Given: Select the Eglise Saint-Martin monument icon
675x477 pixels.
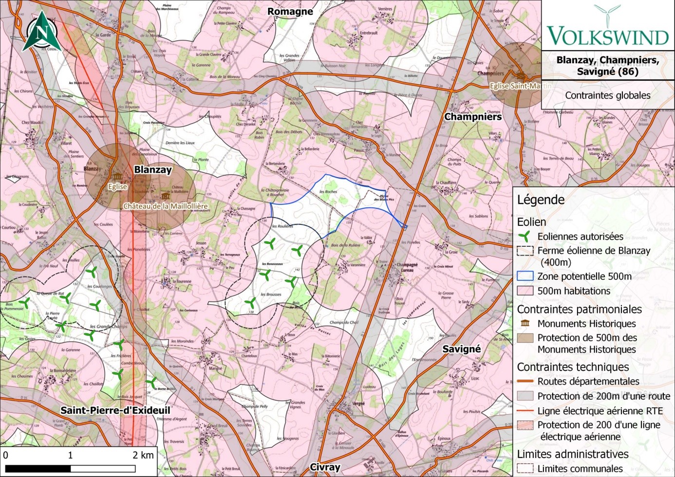Looking at the screenshot, I should pyautogui.click(x=521, y=76).
